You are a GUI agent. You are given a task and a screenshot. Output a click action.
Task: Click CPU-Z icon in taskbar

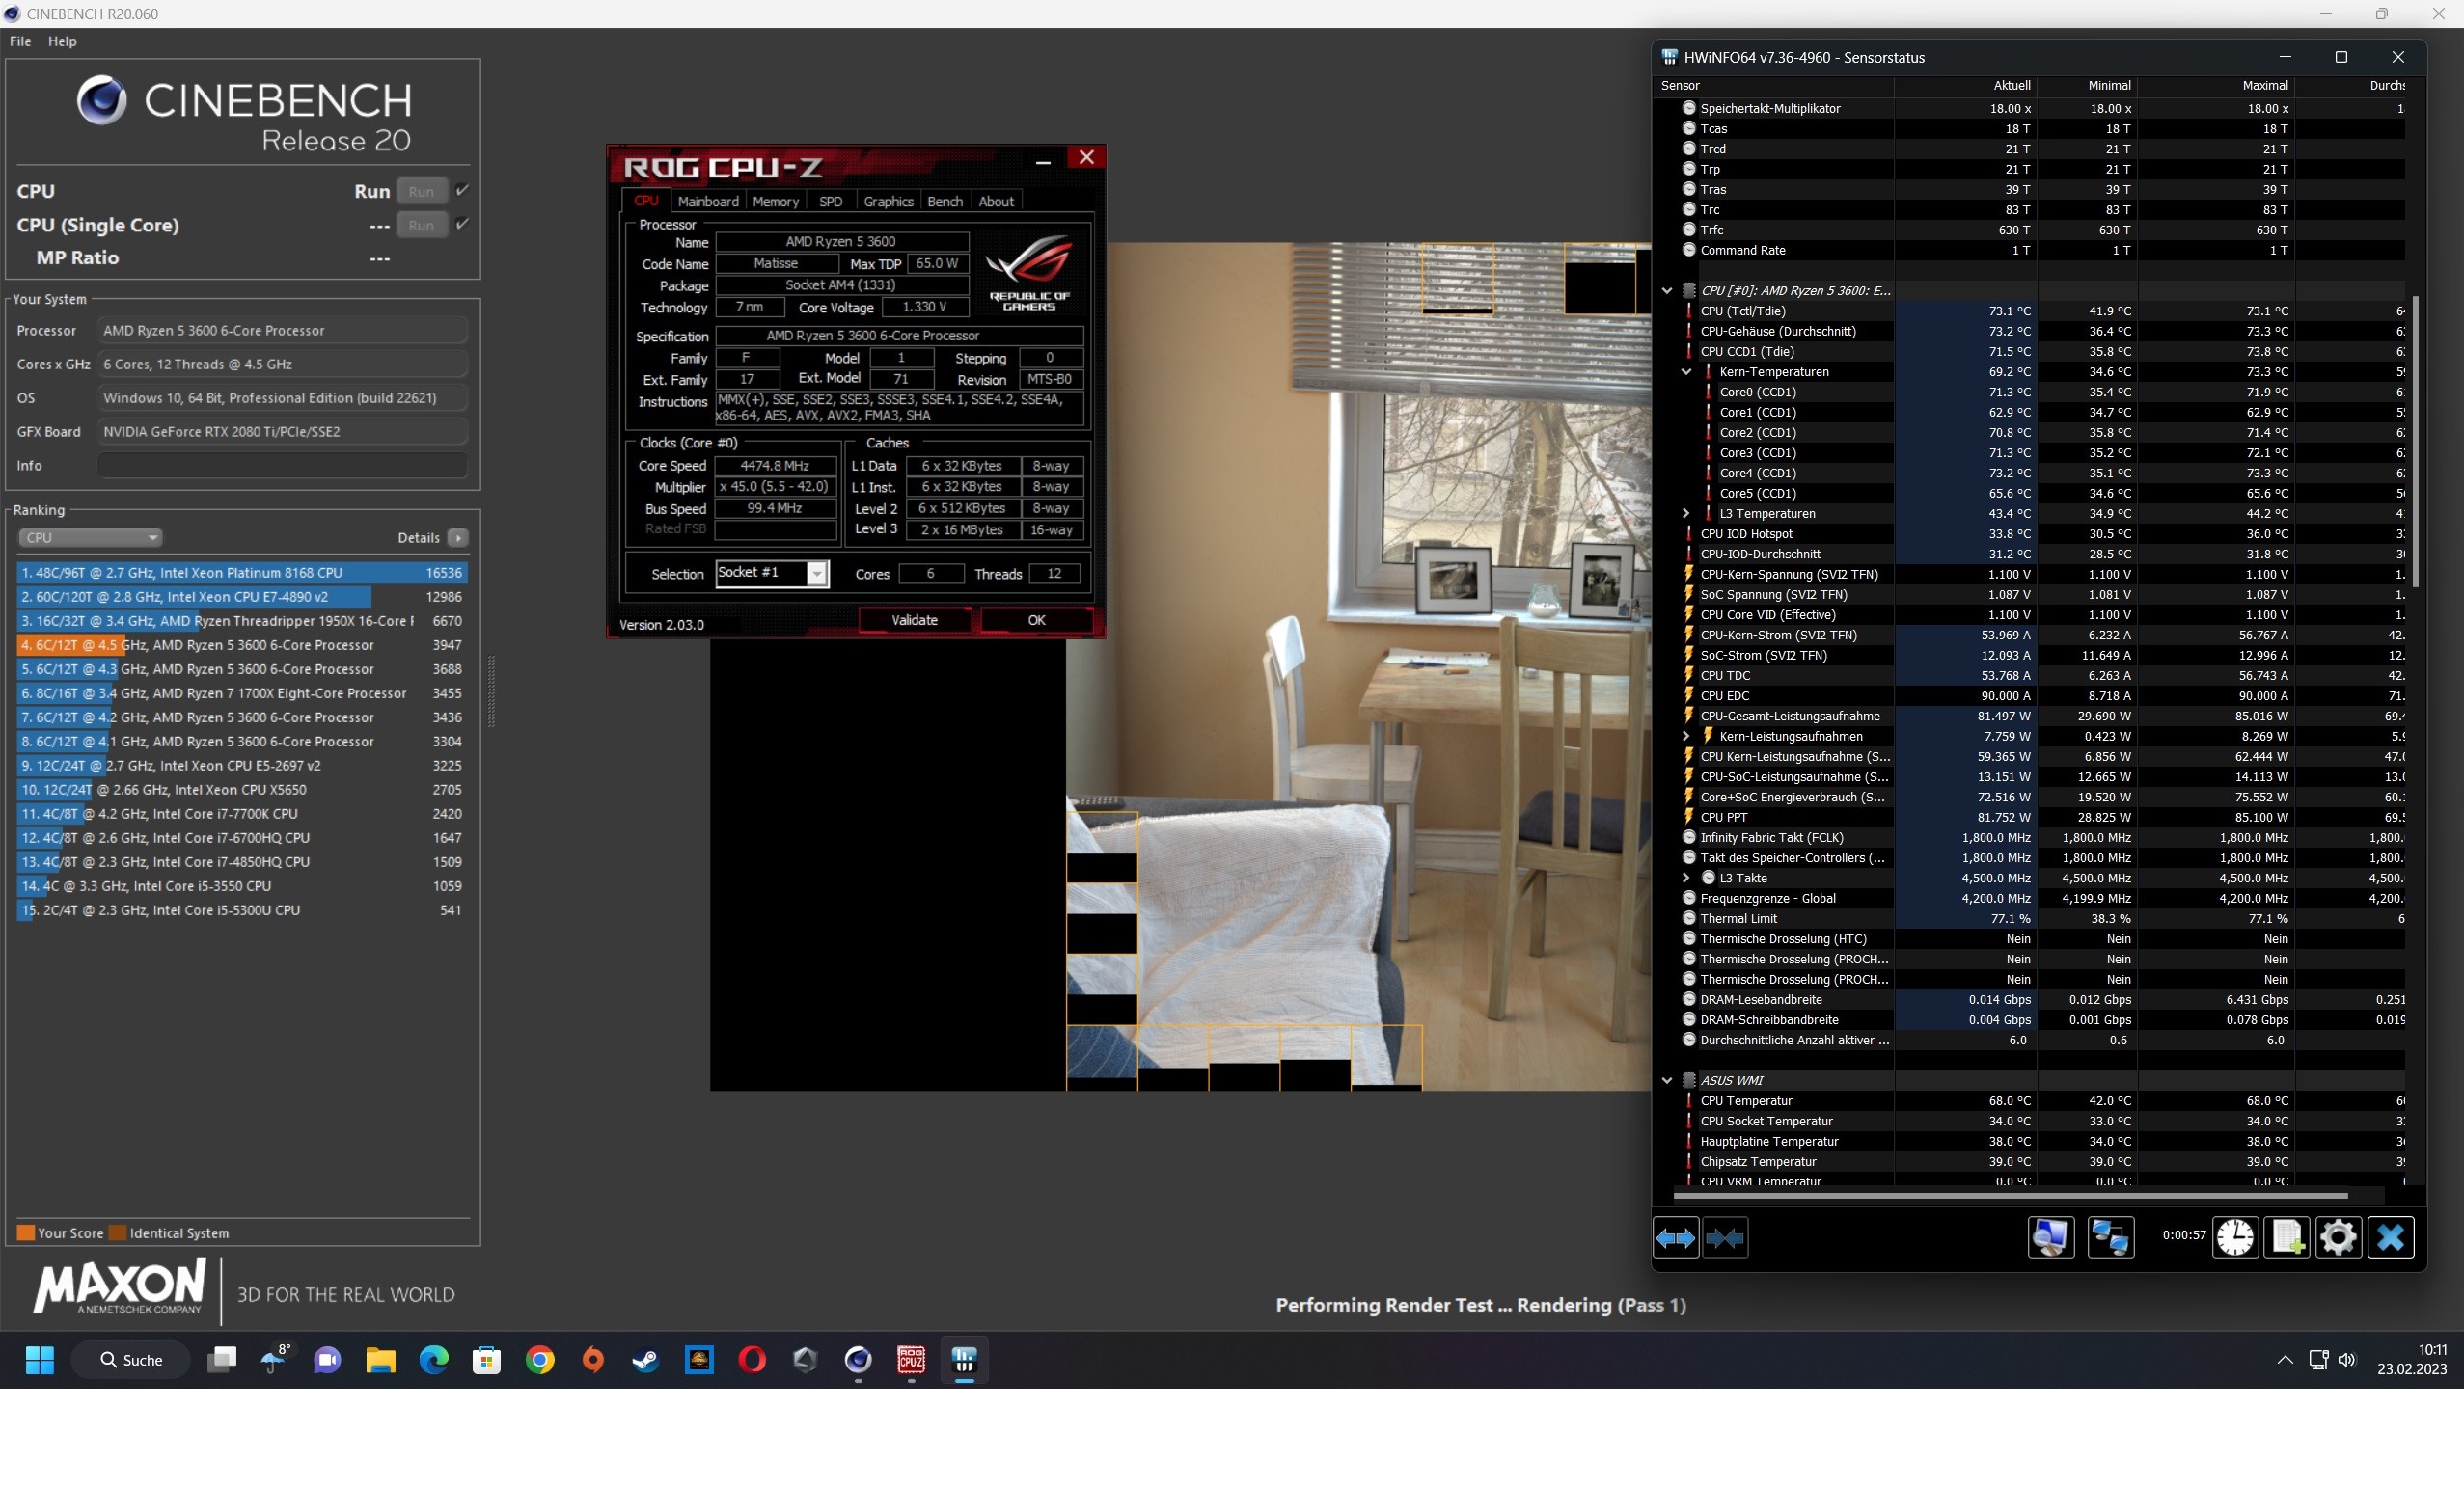coord(911,1359)
